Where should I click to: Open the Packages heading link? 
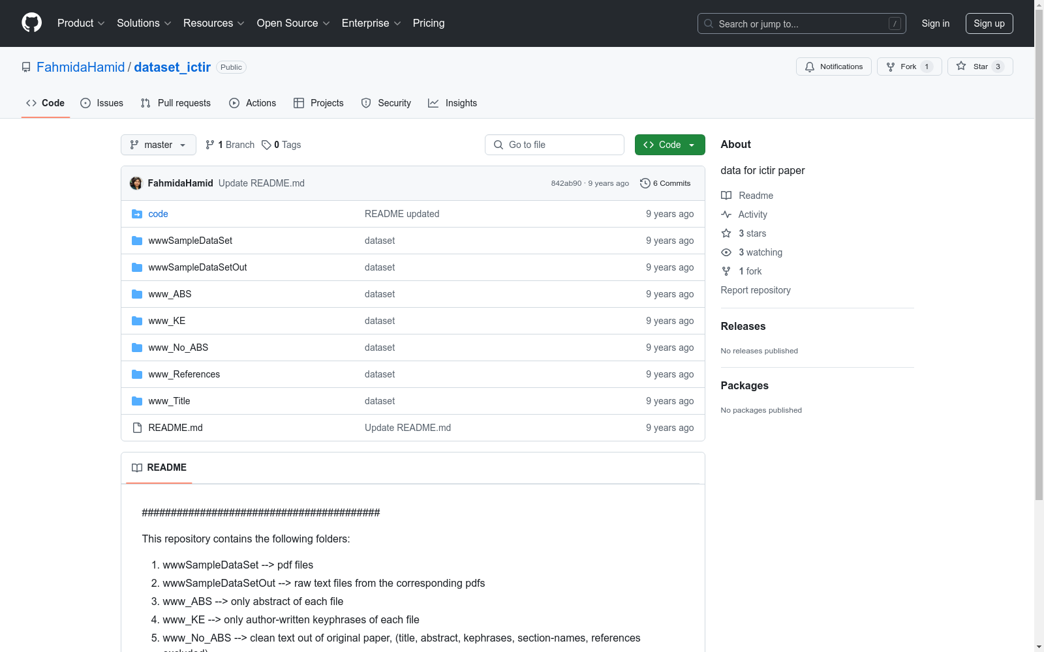click(x=745, y=385)
